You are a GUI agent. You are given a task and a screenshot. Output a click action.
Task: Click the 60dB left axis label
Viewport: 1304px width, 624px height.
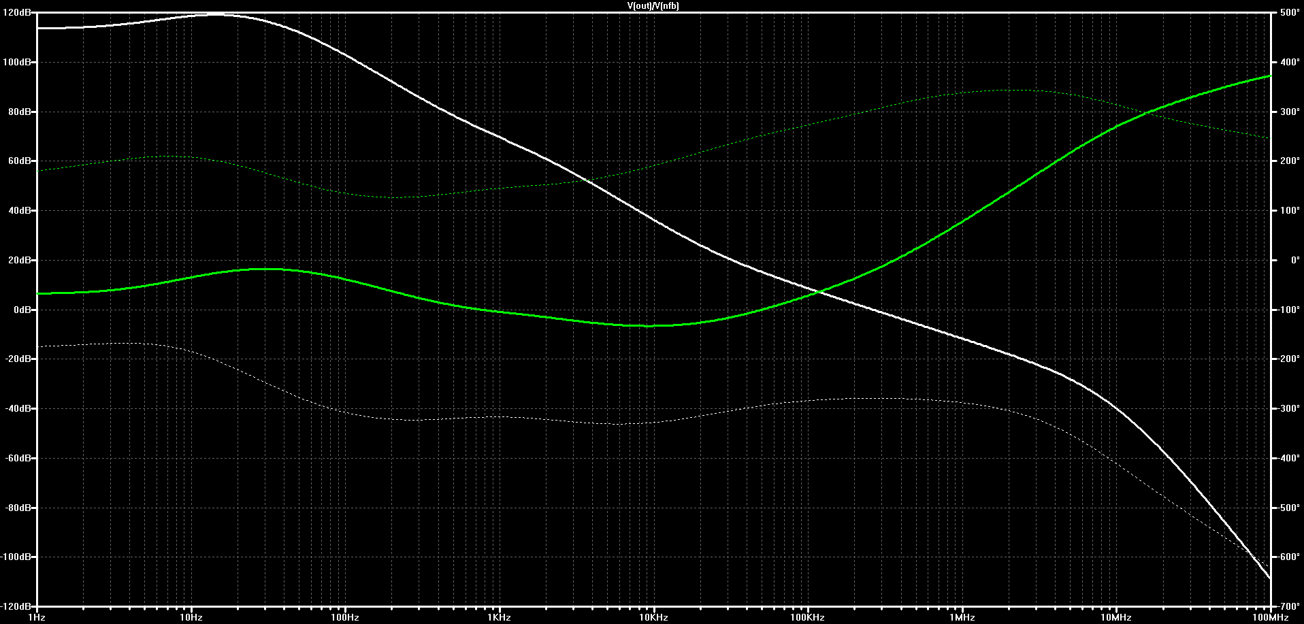(19, 161)
